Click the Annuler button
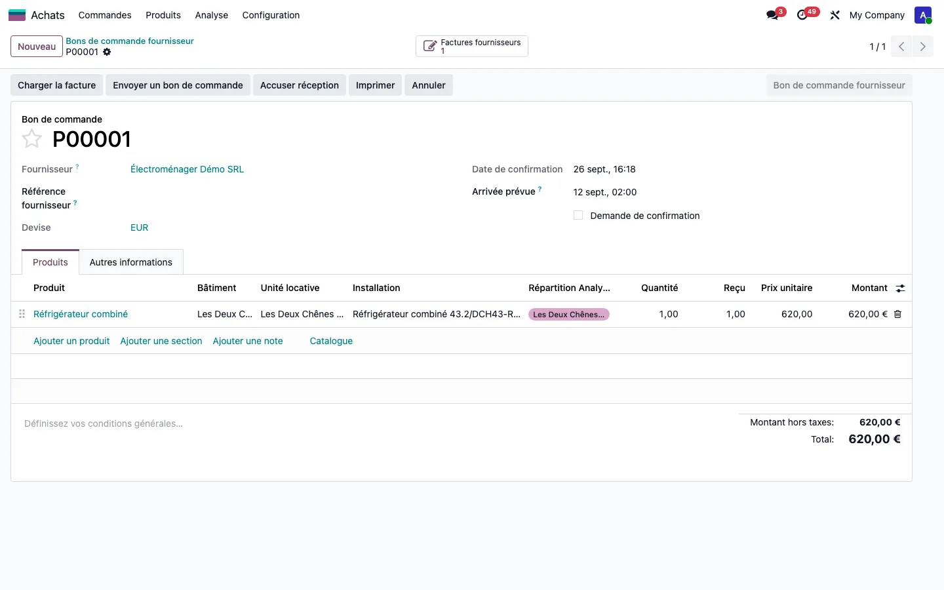 point(429,85)
